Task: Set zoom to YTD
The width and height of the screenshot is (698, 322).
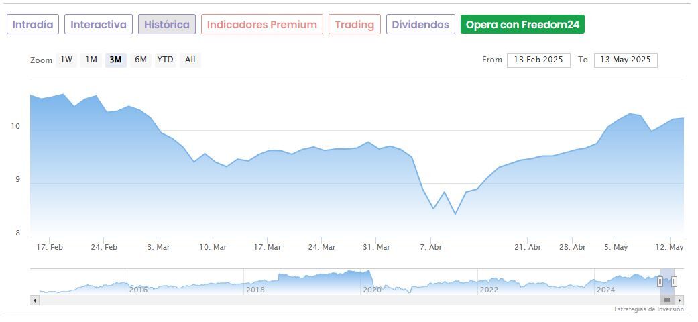Action: click(x=165, y=60)
